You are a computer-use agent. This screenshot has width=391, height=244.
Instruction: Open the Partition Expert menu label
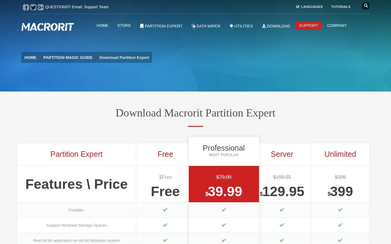[x=164, y=26]
